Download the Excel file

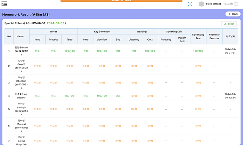[x=229, y=23]
